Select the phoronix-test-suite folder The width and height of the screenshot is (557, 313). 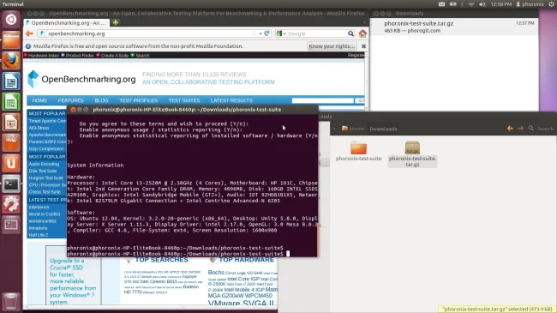(358, 151)
